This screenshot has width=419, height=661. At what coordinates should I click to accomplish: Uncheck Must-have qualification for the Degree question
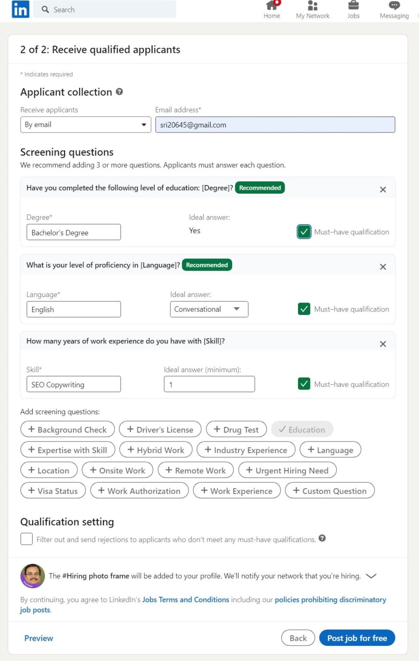tap(304, 232)
